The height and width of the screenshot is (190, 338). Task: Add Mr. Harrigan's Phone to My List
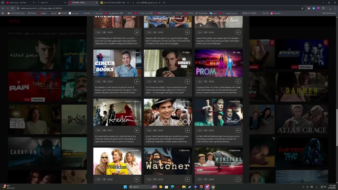tap(187, 81)
